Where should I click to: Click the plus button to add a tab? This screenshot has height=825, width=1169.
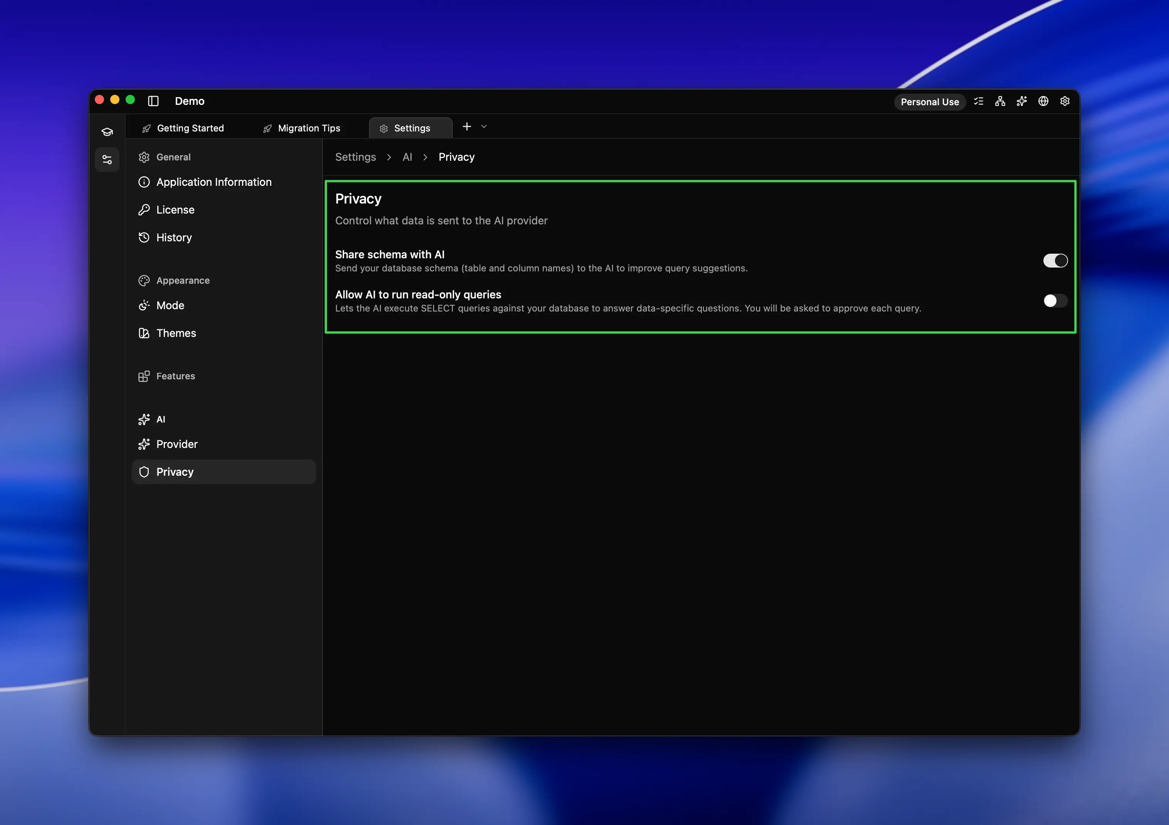click(x=466, y=127)
